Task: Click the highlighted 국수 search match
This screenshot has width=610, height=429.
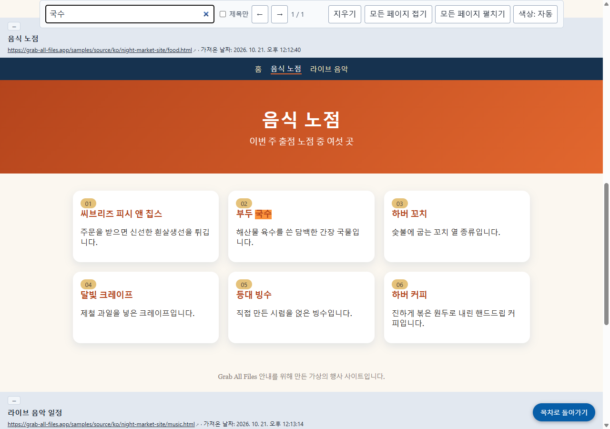Action: point(263,214)
